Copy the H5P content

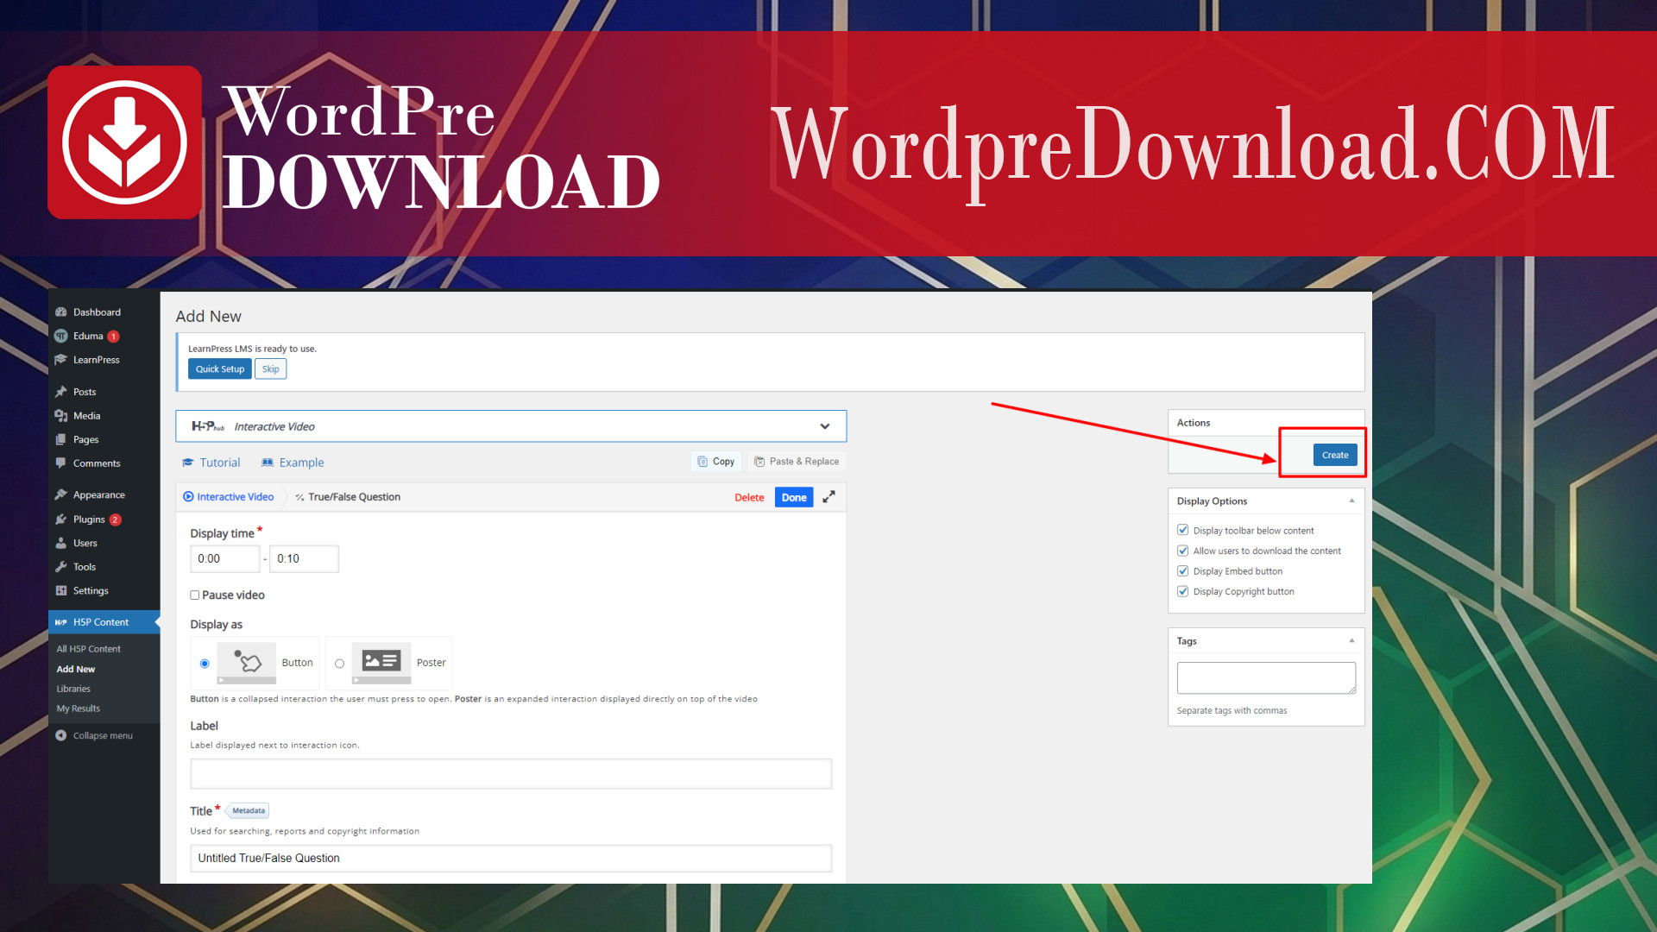716,462
